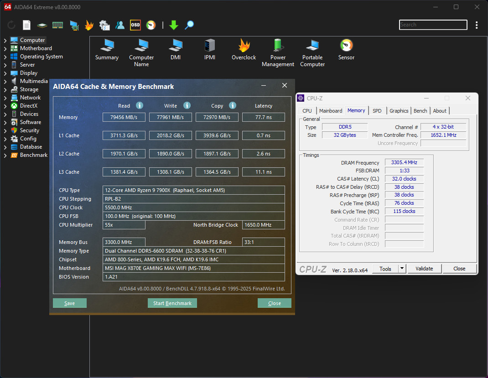Viewport: 488px width, 378px height.
Task: Click the Validate button in CPU-Z
Action: [x=424, y=269]
